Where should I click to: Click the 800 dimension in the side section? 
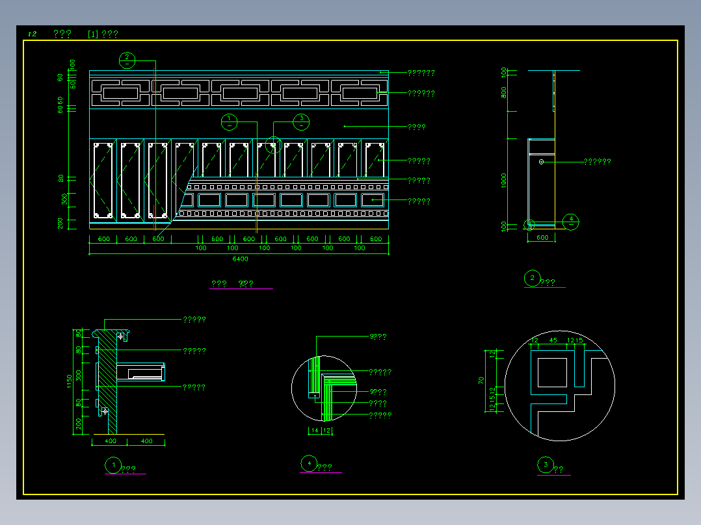coord(504,92)
